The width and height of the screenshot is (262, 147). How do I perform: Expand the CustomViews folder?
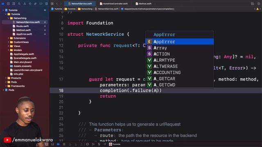[x=8, y=42]
